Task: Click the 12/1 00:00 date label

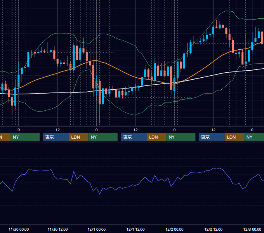Action: [x=96, y=229]
